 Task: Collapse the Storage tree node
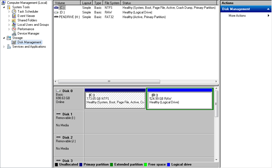4,38
